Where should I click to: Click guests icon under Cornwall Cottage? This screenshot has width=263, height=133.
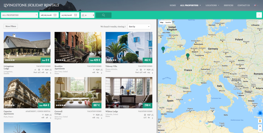pyautogui.click(x=101, y=115)
